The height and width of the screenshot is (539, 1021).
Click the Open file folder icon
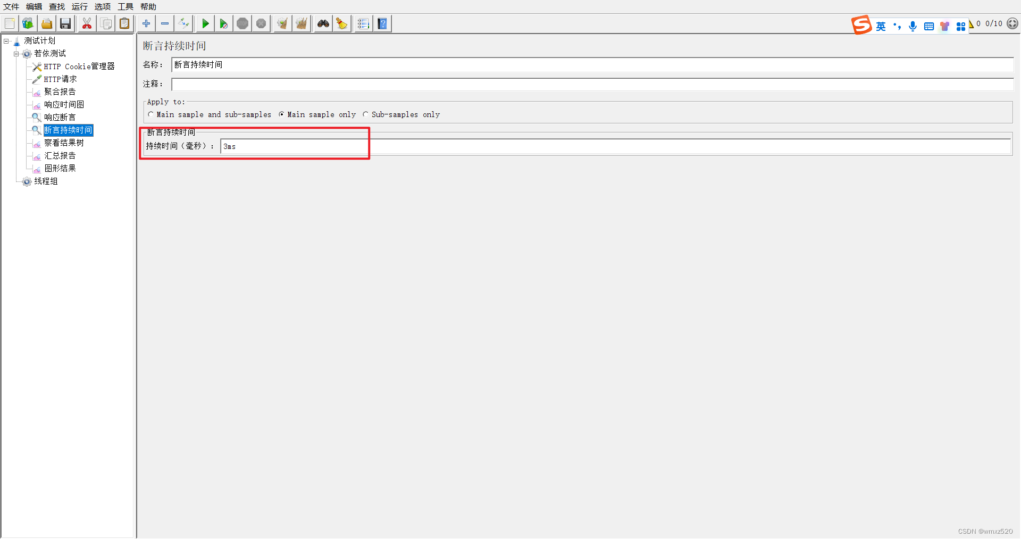pyautogui.click(x=47, y=23)
